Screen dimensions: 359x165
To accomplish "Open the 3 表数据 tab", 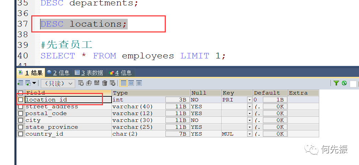I will (x=89, y=73).
